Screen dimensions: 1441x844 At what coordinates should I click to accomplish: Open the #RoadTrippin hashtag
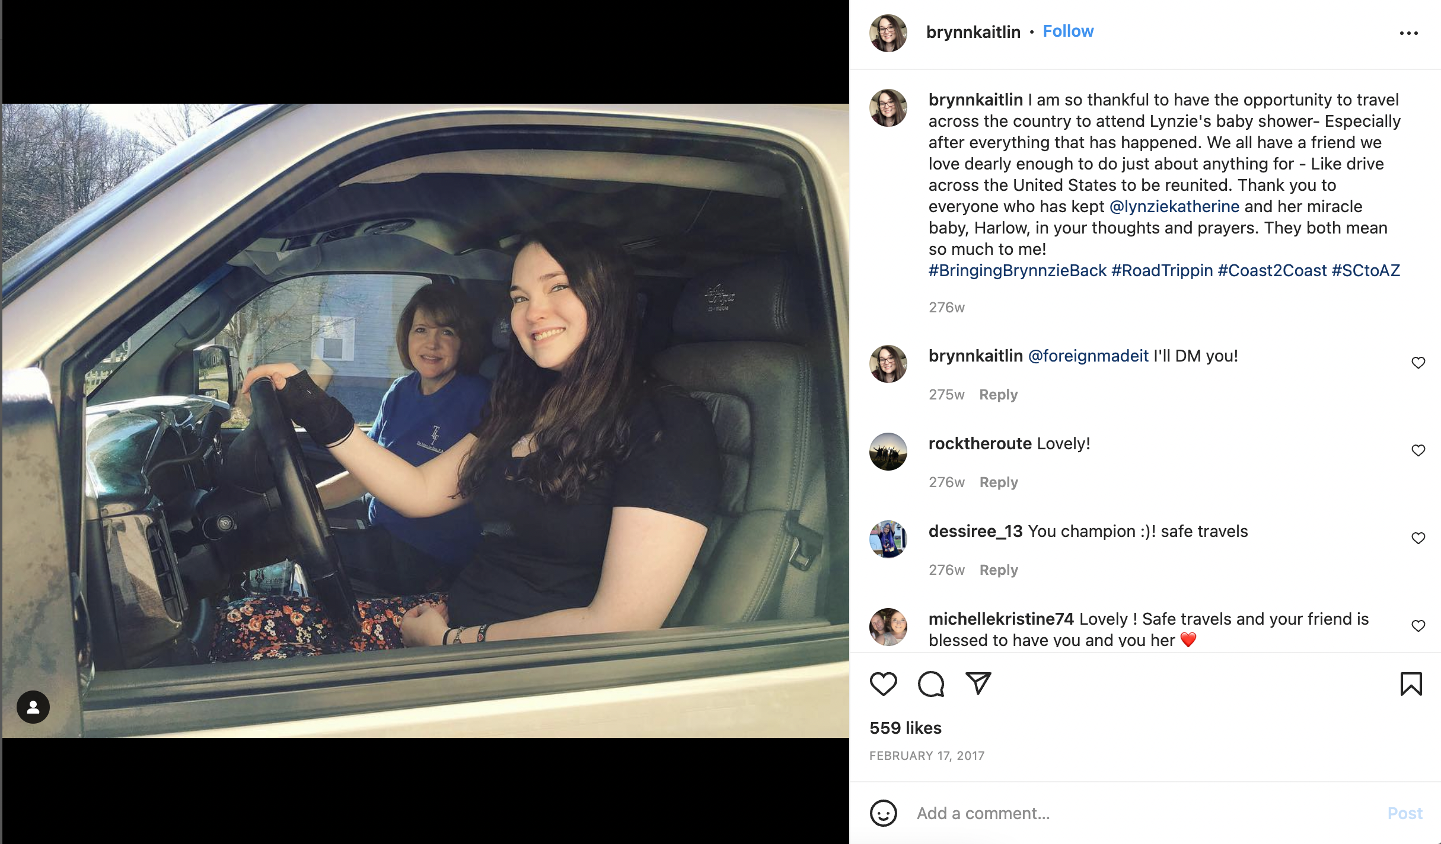tap(1162, 270)
